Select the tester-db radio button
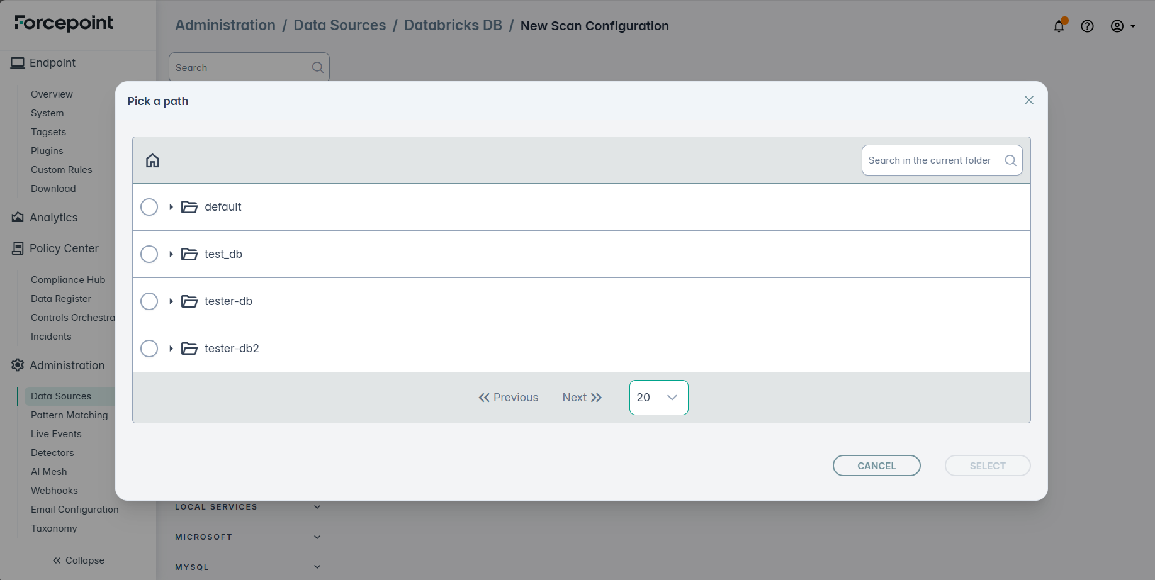The width and height of the screenshot is (1155, 580). coord(149,301)
